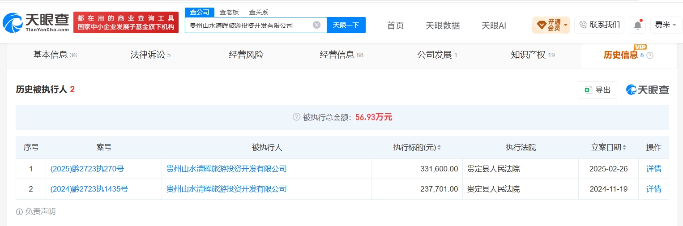Image resolution: width=683 pixels, height=226 pixels.
Task: Click 贵定县人民法院 in row 1
Action: [x=494, y=169]
